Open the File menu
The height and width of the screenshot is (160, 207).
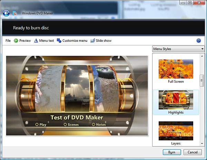[8, 41]
